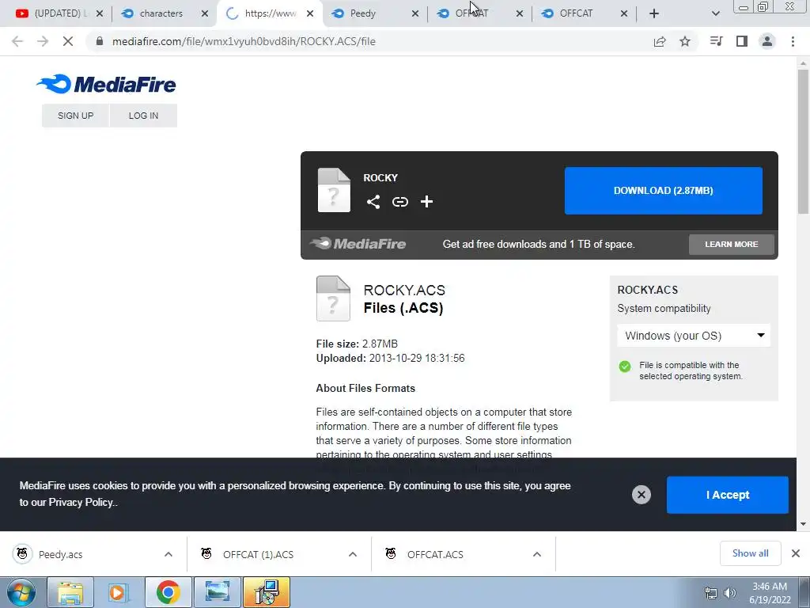Click the I Accept cookies button
Viewport: 810px width, 608px height.
728,495
